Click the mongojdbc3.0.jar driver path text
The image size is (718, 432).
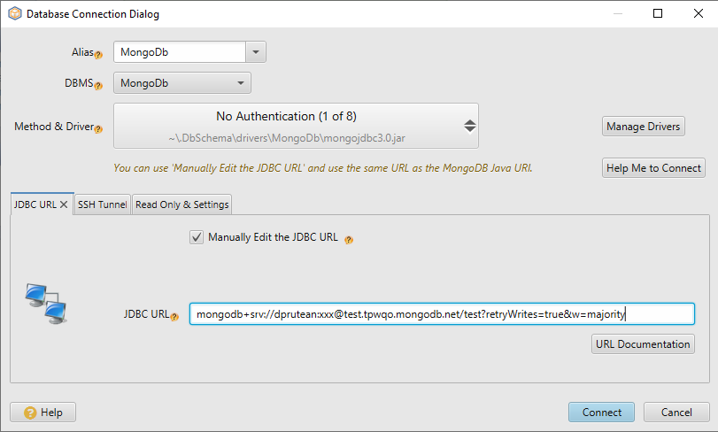(287, 138)
